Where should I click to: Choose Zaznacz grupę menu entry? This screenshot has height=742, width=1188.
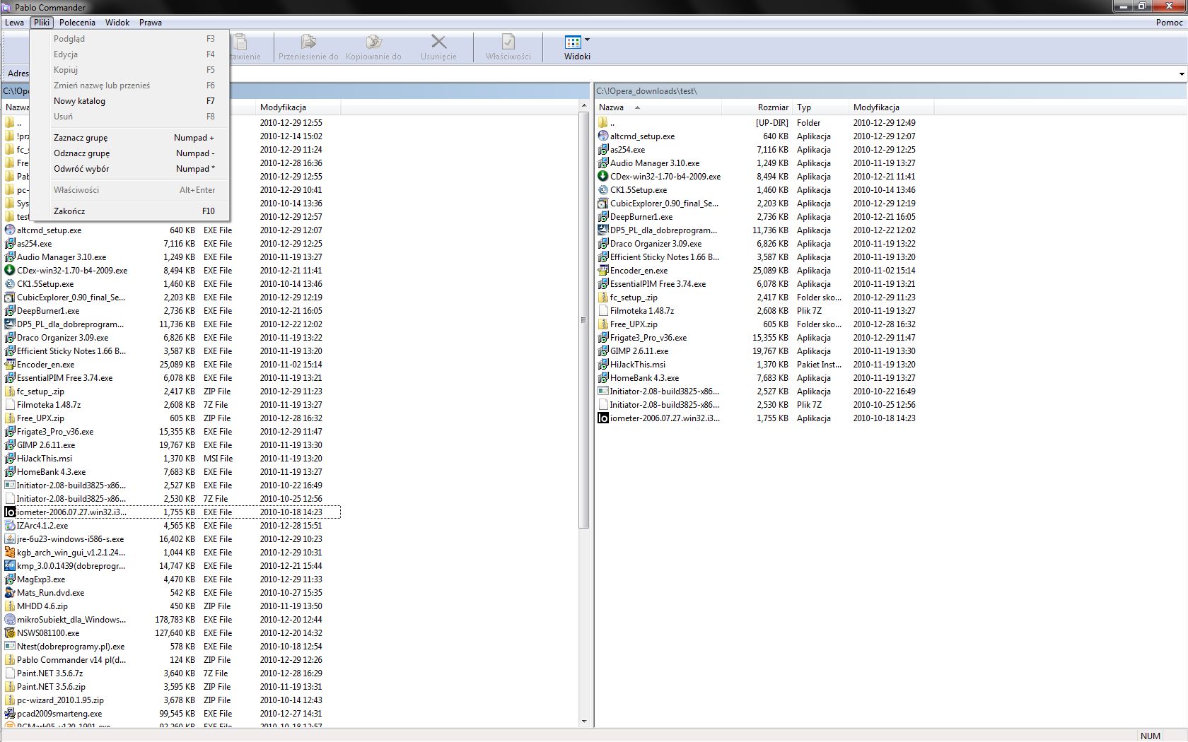[130, 138]
